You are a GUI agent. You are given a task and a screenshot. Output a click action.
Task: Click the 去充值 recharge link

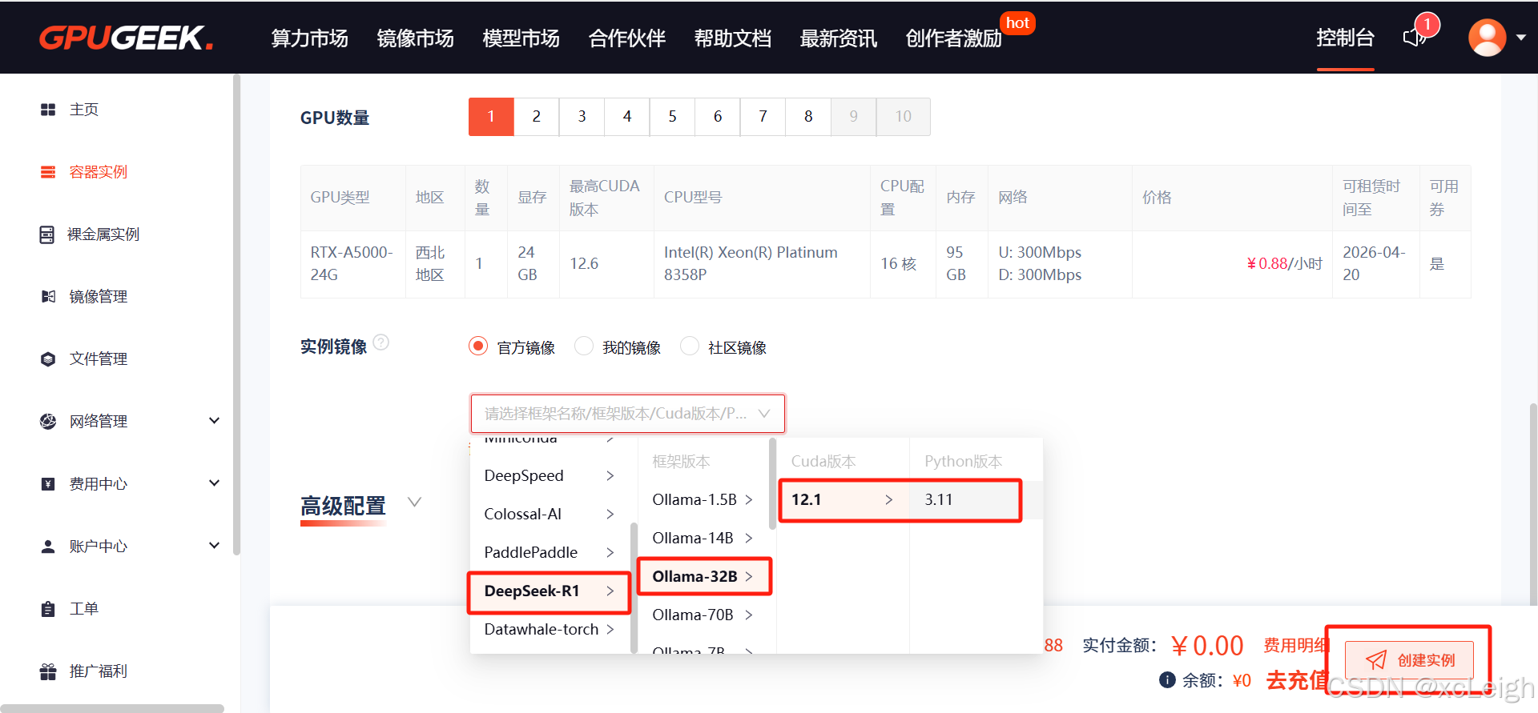click(x=1297, y=680)
